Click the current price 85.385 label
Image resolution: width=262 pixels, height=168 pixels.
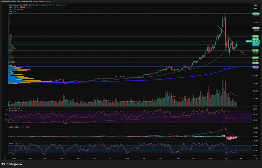click(256, 41)
